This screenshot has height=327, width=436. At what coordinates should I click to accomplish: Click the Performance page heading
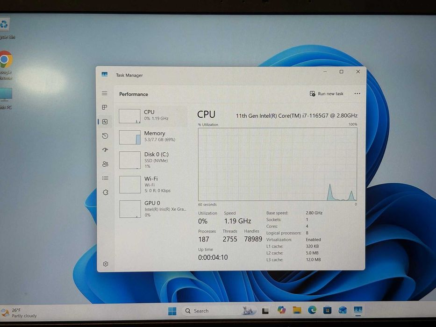click(134, 94)
